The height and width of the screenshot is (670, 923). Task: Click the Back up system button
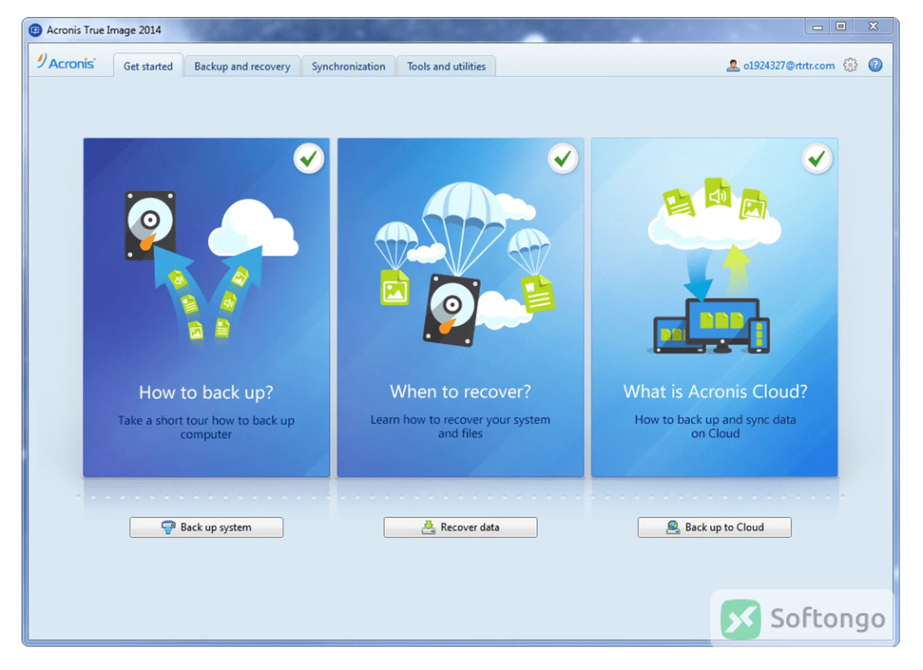tap(206, 527)
